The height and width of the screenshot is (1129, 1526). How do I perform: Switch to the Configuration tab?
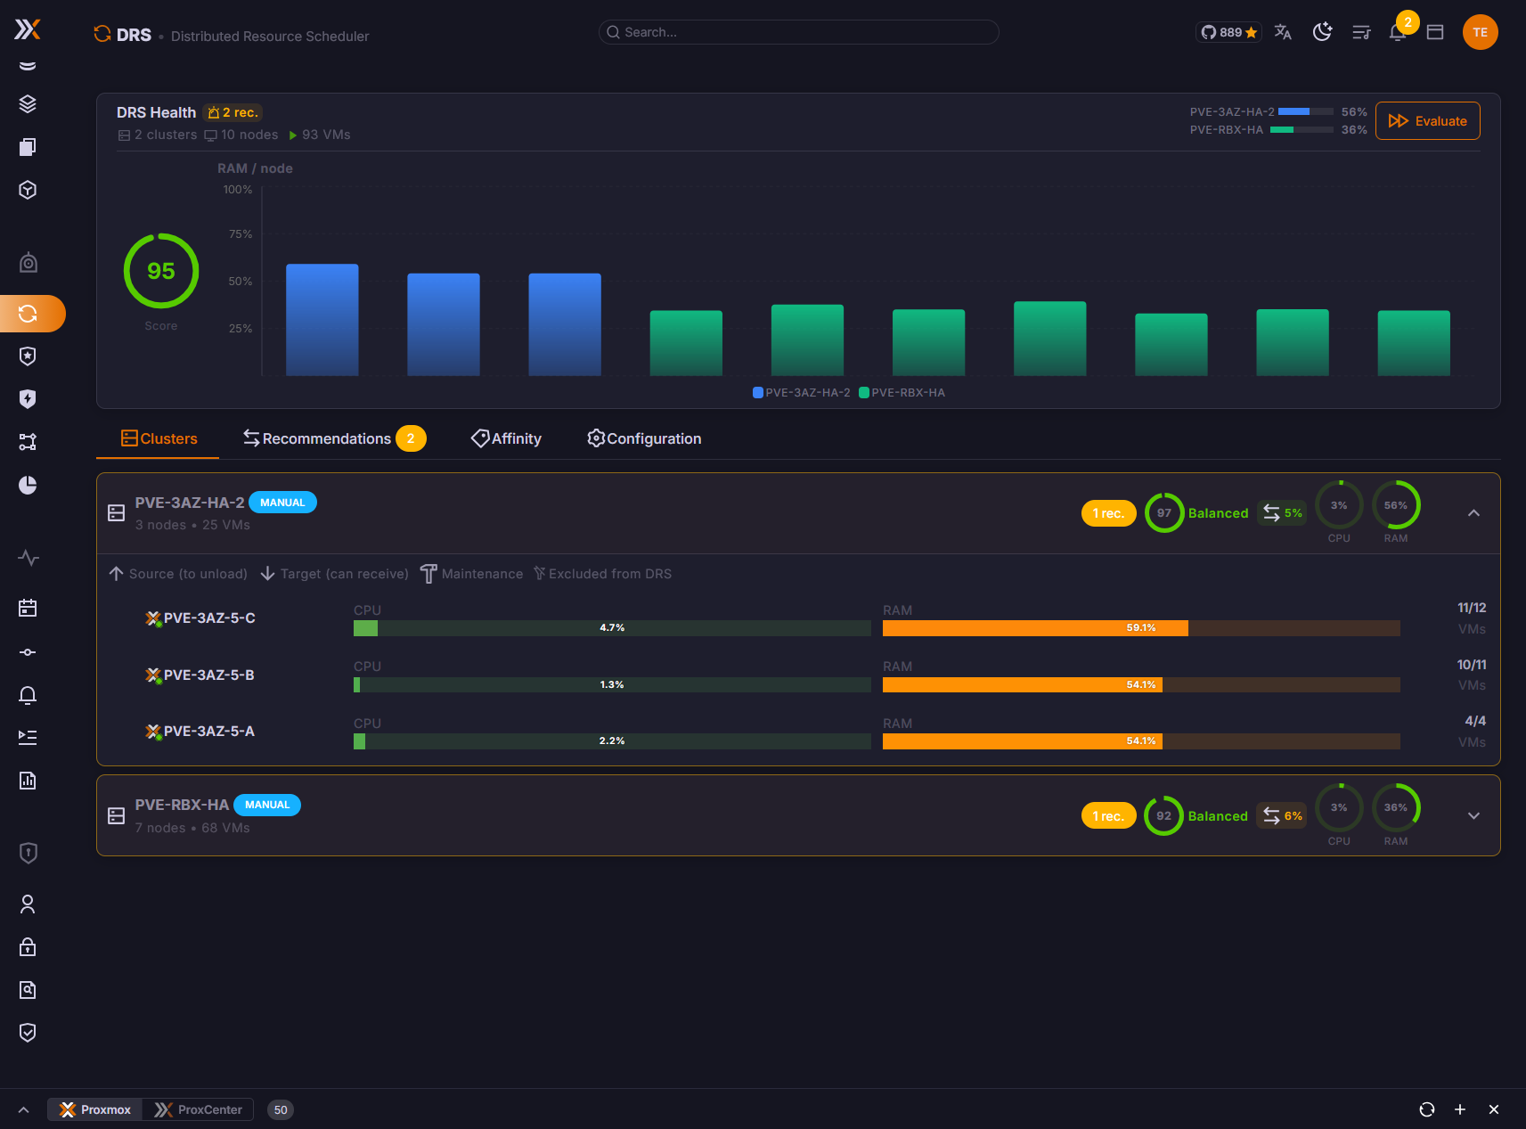click(x=644, y=438)
